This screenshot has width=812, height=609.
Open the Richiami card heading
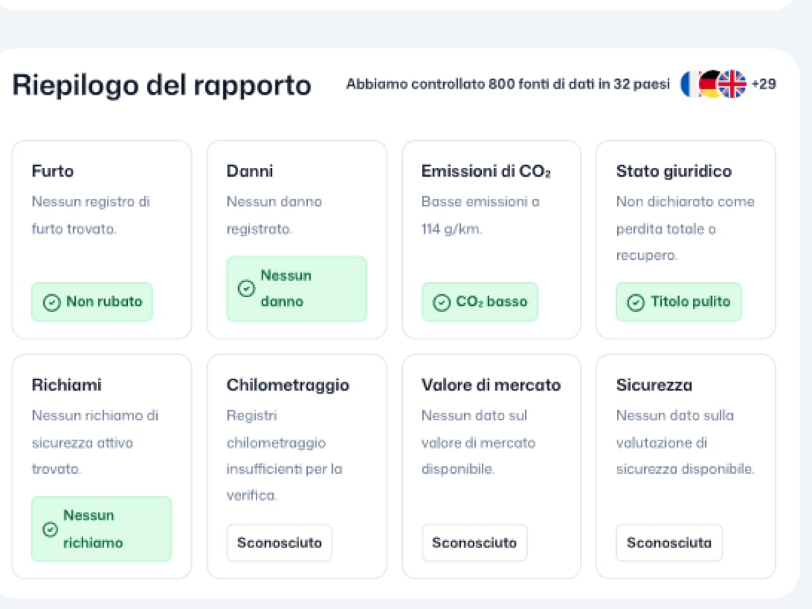point(66,385)
